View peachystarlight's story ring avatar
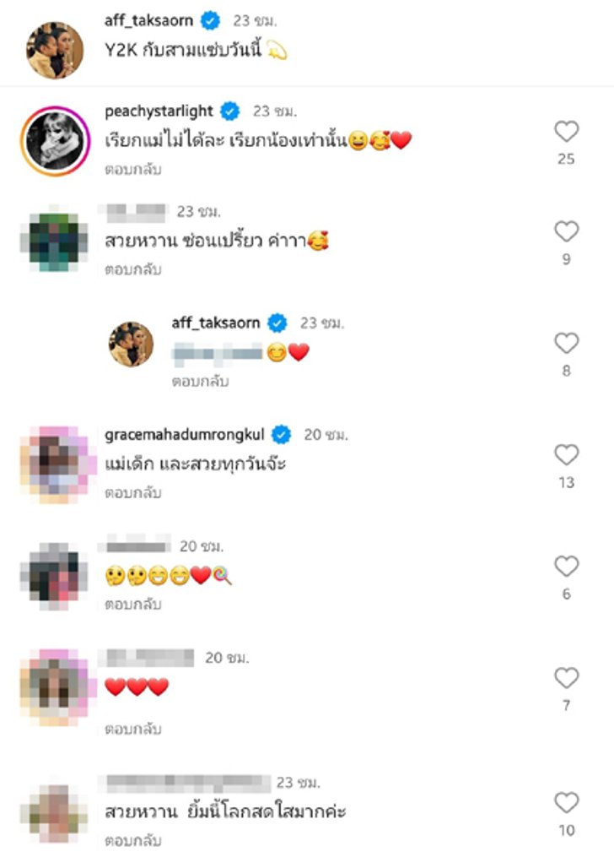 click(x=56, y=141)
